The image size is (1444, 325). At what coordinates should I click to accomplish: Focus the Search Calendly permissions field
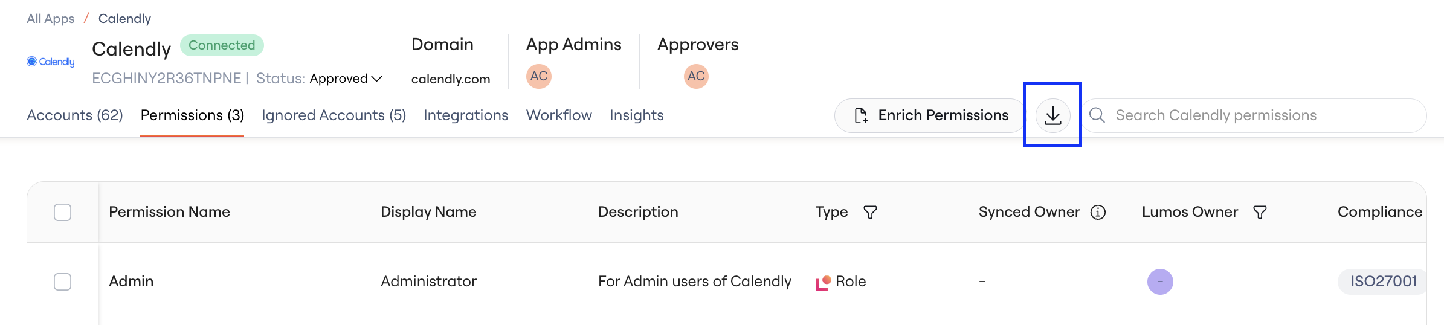pos(1255,115)
